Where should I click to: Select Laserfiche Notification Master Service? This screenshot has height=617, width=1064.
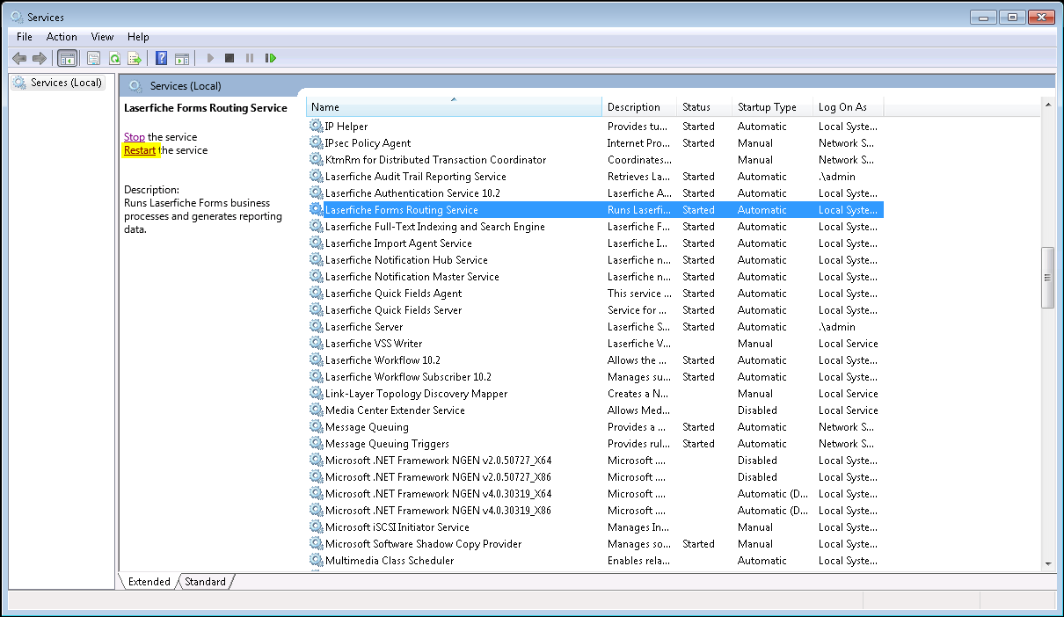click(412, 277)
